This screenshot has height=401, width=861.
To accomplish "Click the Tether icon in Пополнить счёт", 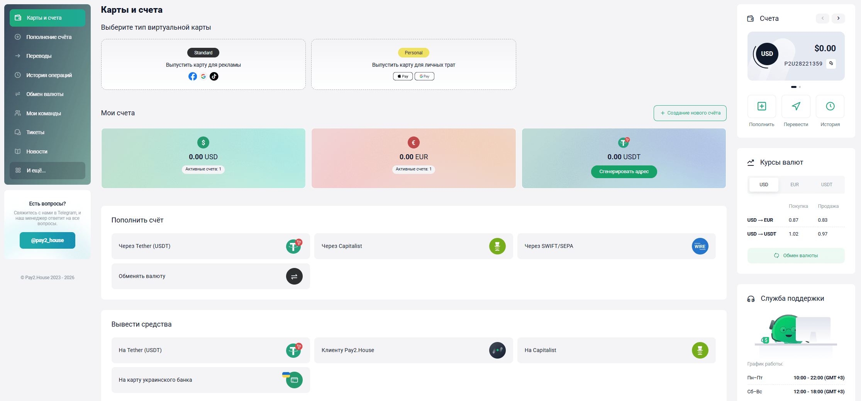I will 293,246.
